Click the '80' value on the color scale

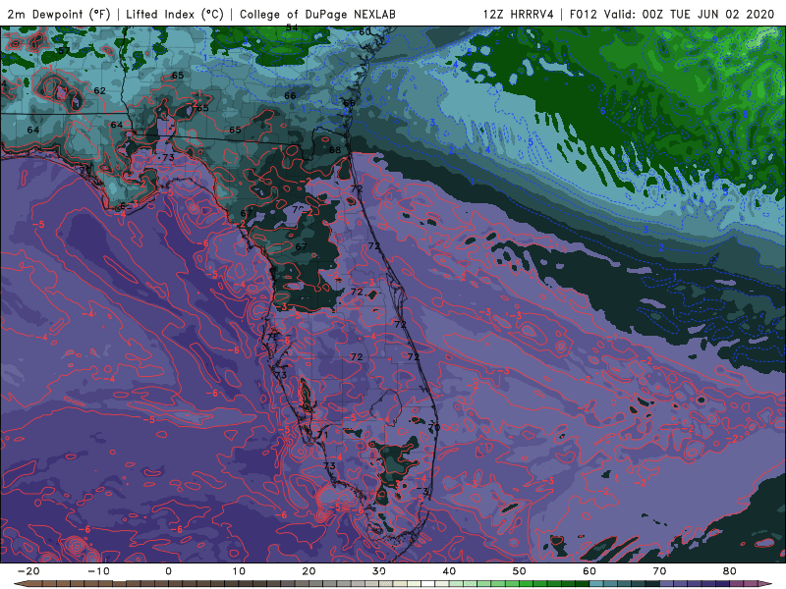730,571
